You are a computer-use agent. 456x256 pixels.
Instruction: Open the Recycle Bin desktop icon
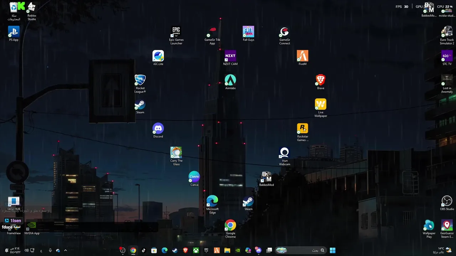coord(14,11)
